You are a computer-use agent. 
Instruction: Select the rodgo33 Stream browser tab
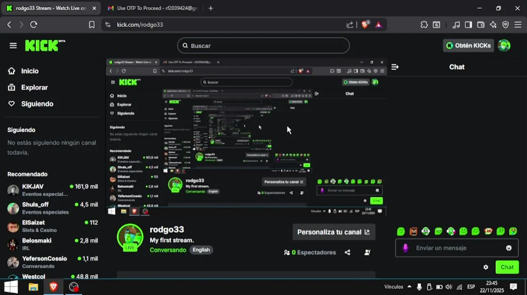(x=51, y=8)
